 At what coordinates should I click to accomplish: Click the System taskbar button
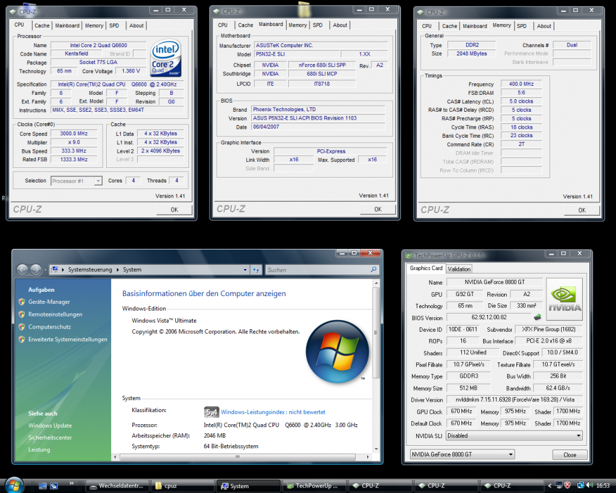pos(249,486)
